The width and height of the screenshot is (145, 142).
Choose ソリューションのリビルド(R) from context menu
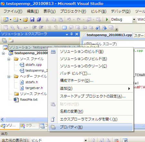pos(91,59)
